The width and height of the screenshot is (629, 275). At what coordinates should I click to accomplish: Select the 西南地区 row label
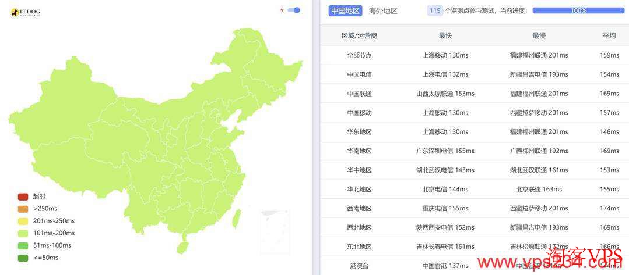pos(360,209)
